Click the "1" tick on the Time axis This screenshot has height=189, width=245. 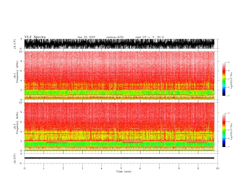click(x=44, y=168)
